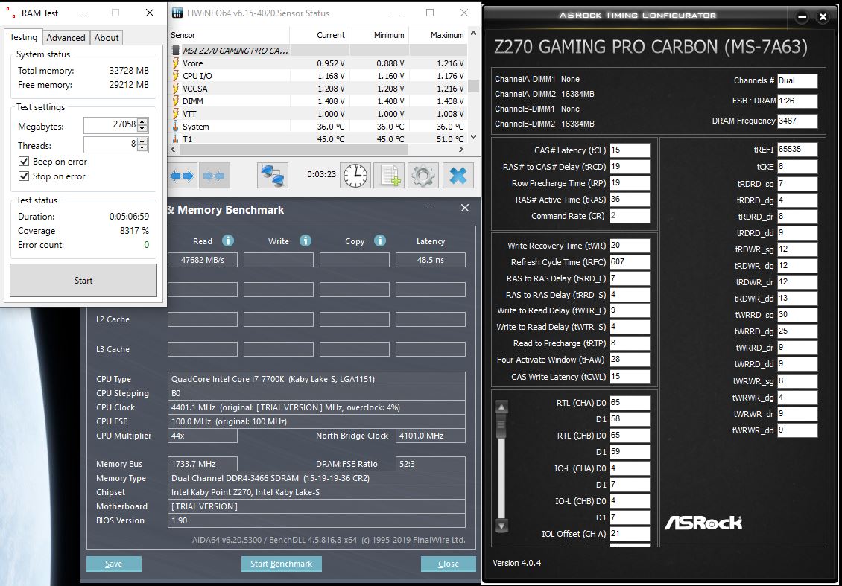Click Copy column info icon in AIDA64
Screen dimensions: 842x586
(x=380, y=241)
